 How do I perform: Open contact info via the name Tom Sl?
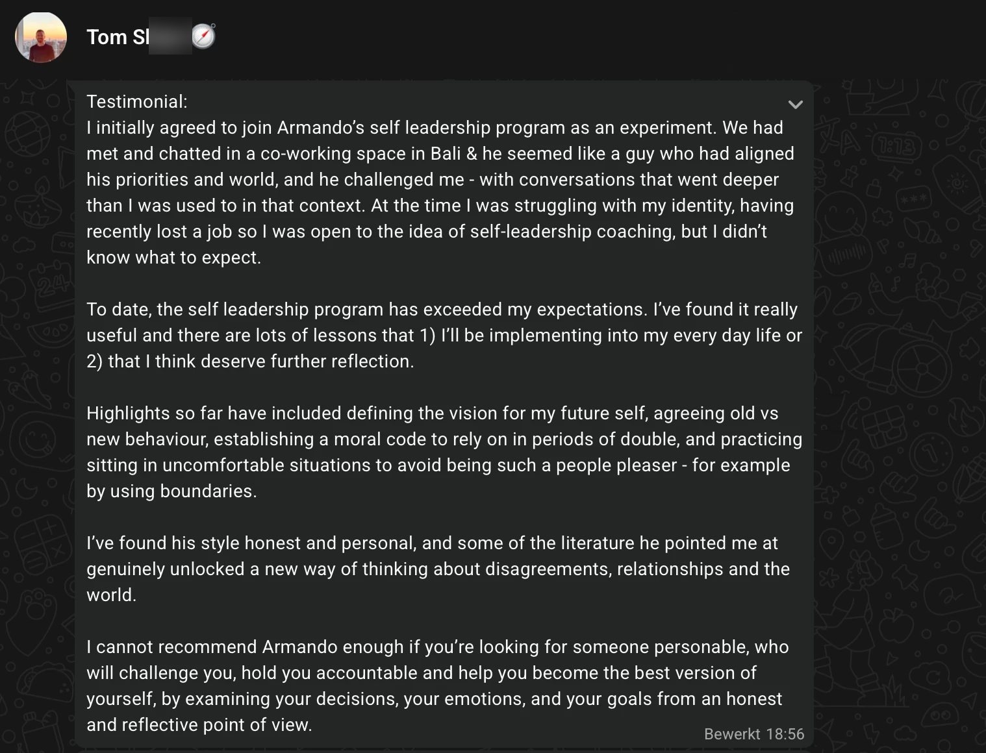[x=118, y=37]
